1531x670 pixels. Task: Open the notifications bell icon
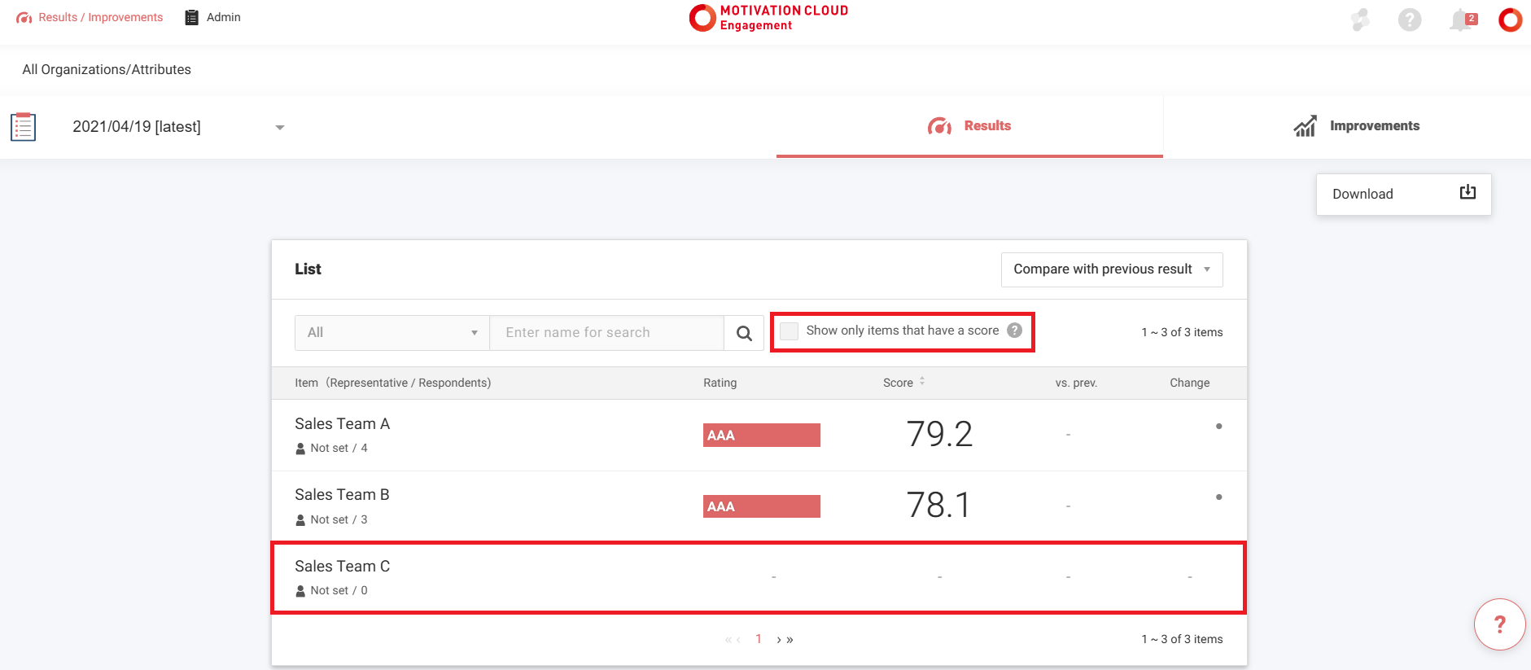click(x=1461, y=20)
